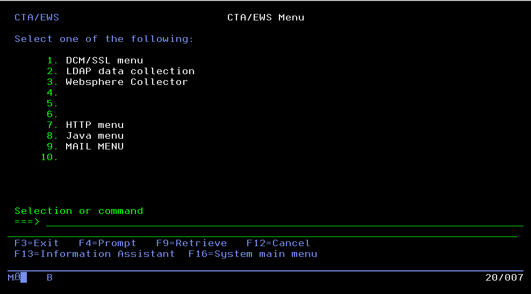Click F16=System main menu label
531x294 pixels.
click(253, 254)
